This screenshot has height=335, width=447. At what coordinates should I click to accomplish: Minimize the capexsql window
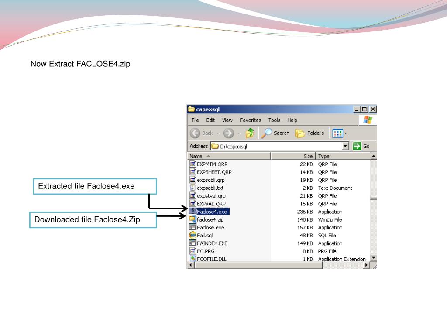(x=356, y=109)
